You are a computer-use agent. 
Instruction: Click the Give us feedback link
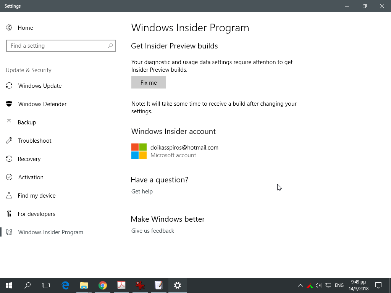click(153, 231)
